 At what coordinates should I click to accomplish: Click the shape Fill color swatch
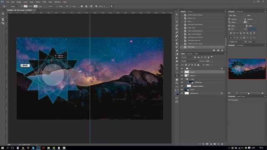coord(25,6)
